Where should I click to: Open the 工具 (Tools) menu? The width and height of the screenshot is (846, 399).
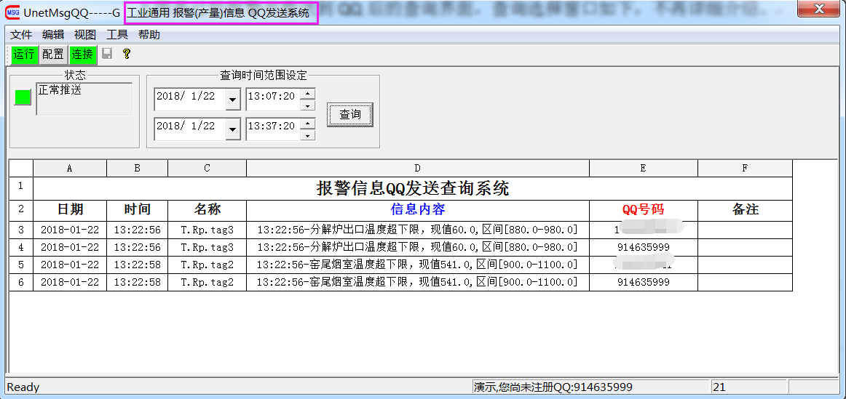(x=117, y=35)
